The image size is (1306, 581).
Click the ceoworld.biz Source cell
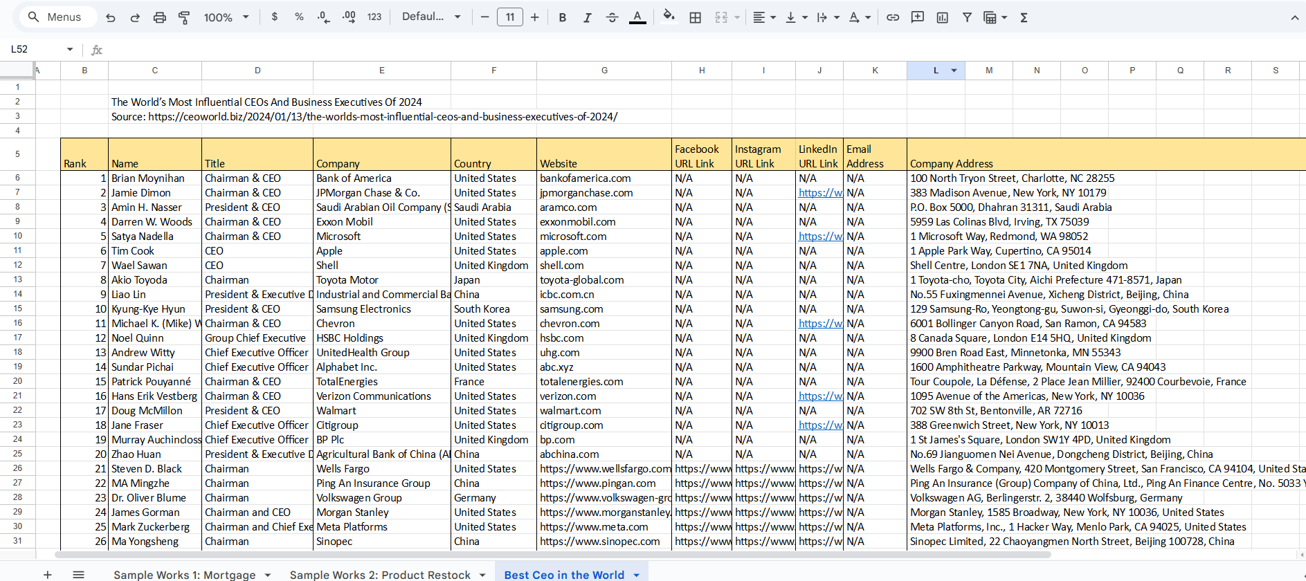pos(364,117)
